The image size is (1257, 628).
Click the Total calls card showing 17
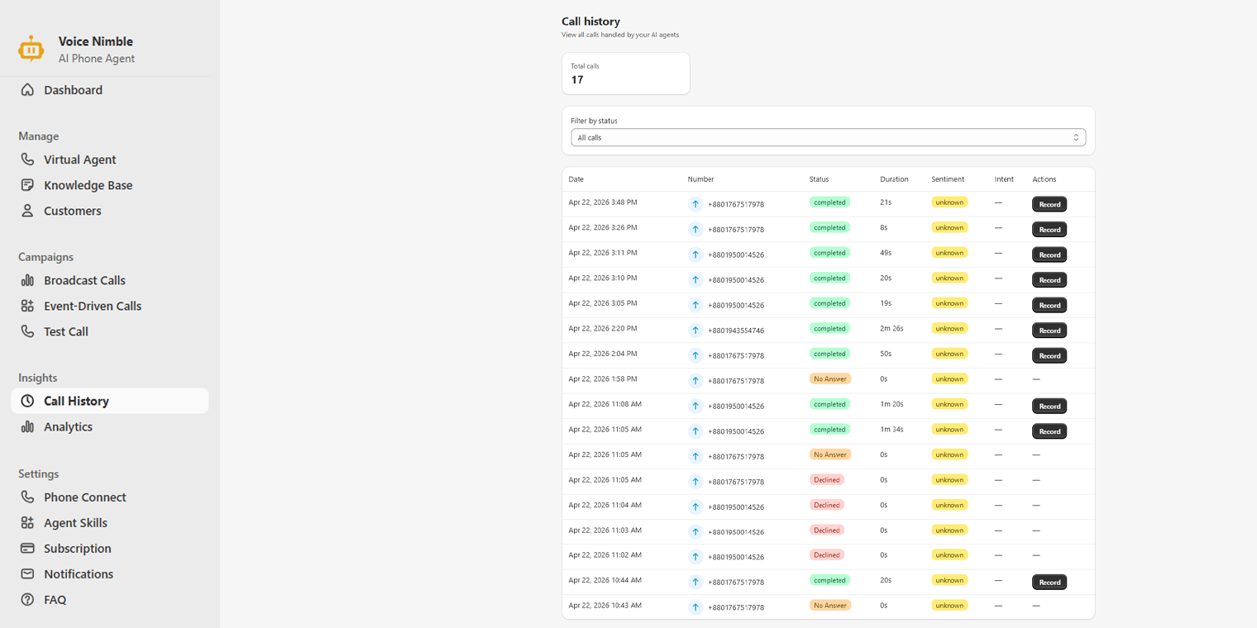pos(626,74)
